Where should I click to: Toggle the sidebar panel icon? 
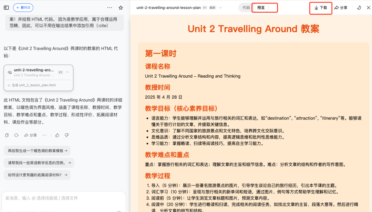(x=6, y=8)
